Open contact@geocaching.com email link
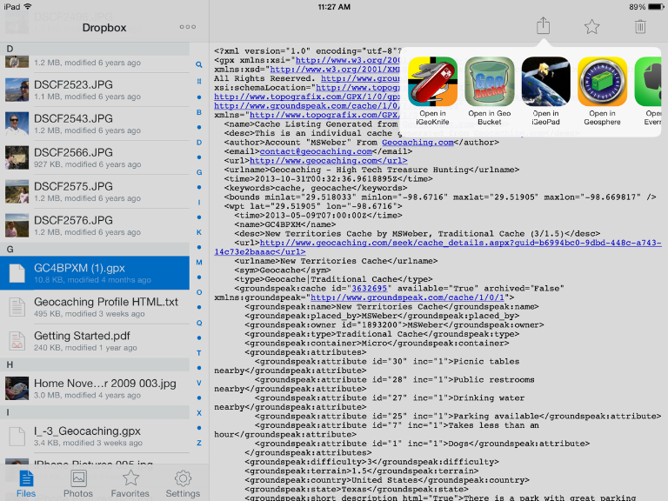 click(x=316, y=151)
